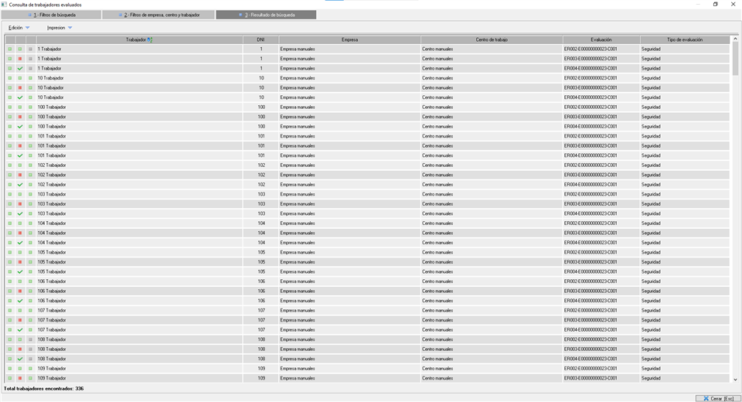Click the sort icon beside Trabajador header
Screen dimensions: 742x402
(x=149, y=39)
